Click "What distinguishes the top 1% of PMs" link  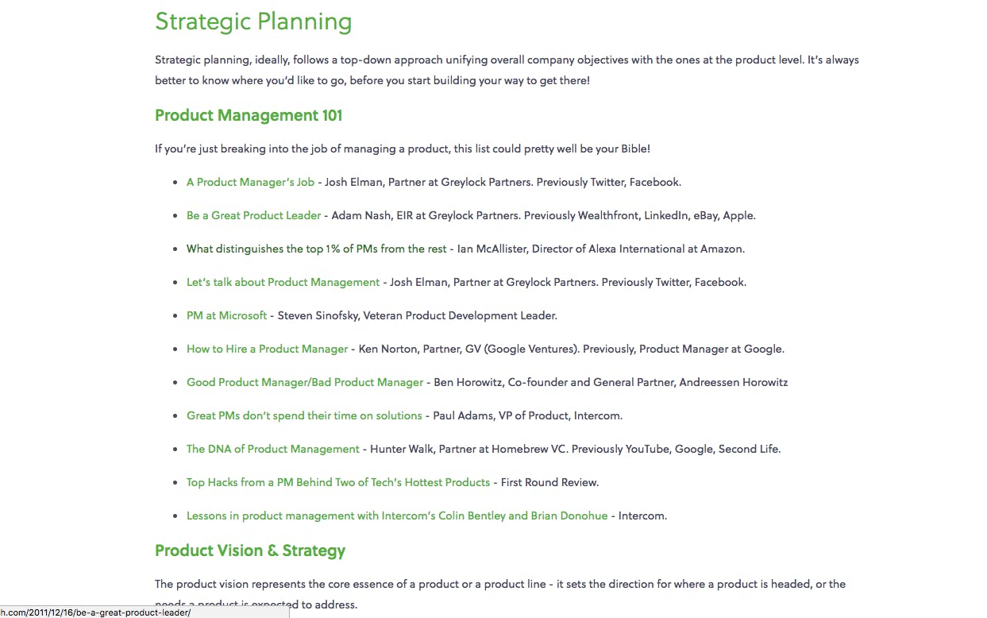(x=316, y=249)
